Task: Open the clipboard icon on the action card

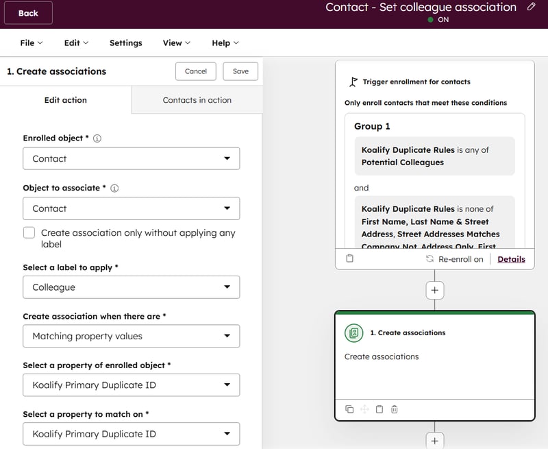Action: coord(379,409)
